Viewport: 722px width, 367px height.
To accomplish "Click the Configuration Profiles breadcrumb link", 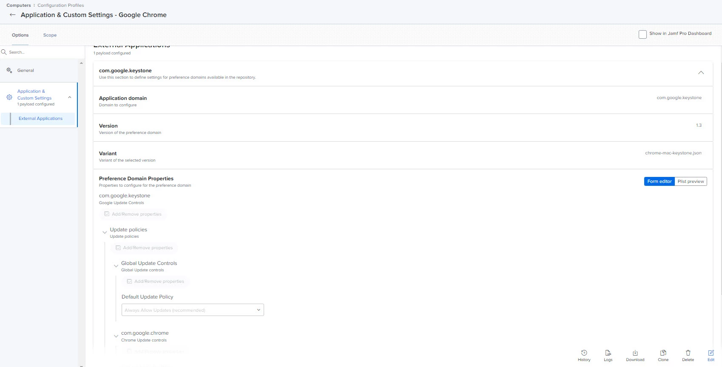I will (x=61, y=5).
